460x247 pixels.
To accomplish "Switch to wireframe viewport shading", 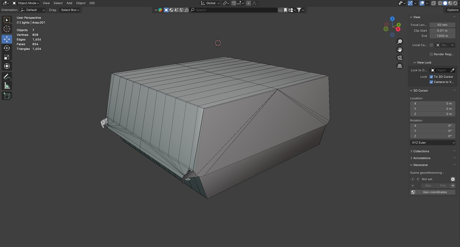I will [x=440, y=3].
